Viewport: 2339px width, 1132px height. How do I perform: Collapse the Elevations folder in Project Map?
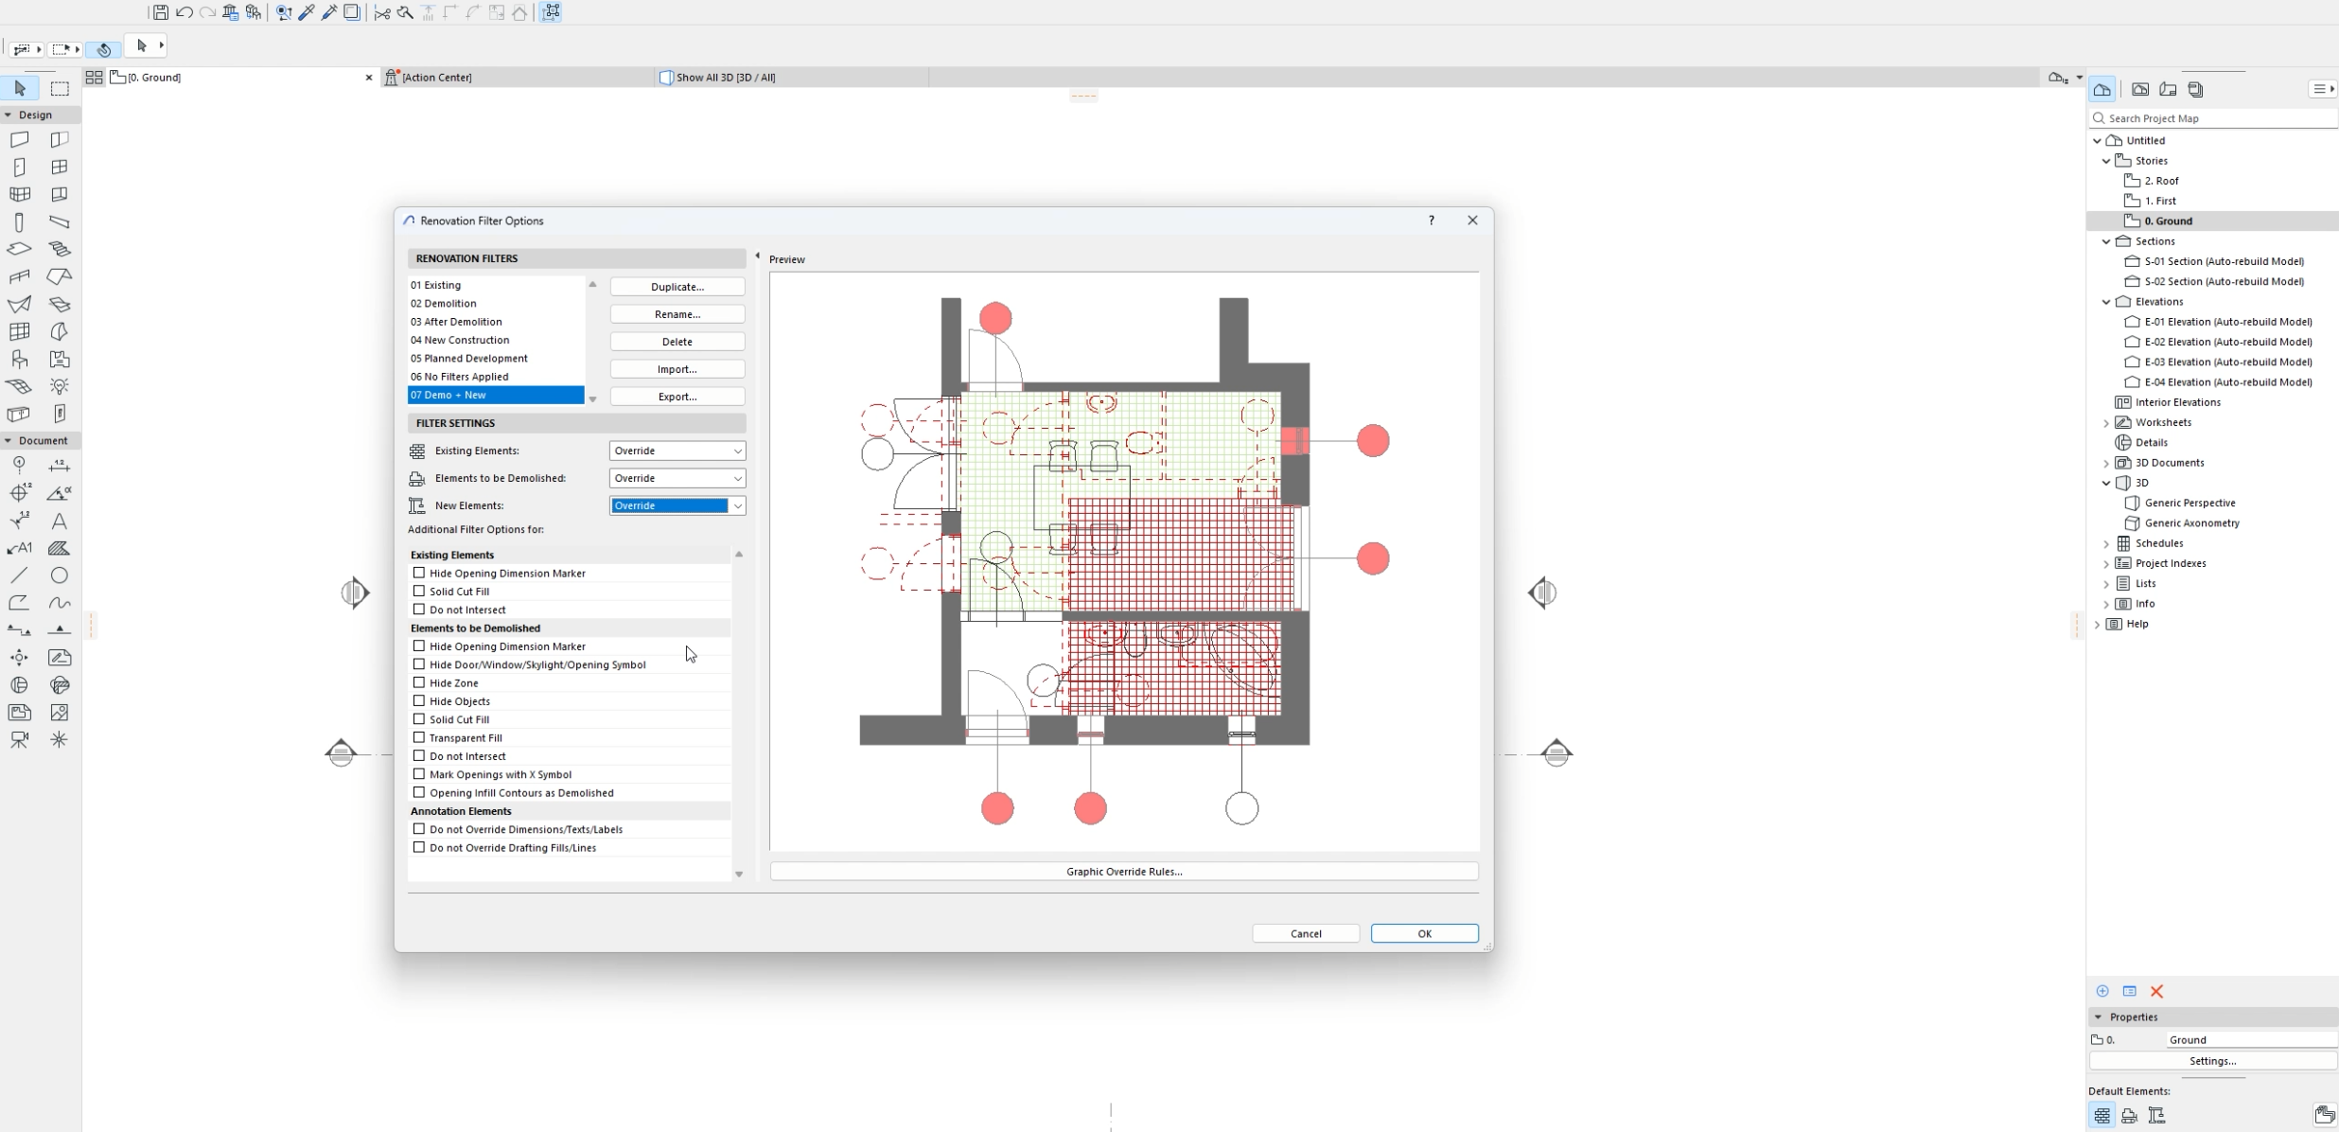pyautogui.click(x=2107, y=302)
